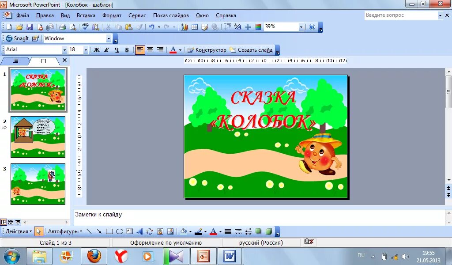Open the zoom level dropdown showing 39%
Viewport: 452px width, 265px height.
pos(301,26)
